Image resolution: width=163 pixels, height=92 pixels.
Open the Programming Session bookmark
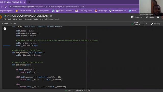pos(7,11)
